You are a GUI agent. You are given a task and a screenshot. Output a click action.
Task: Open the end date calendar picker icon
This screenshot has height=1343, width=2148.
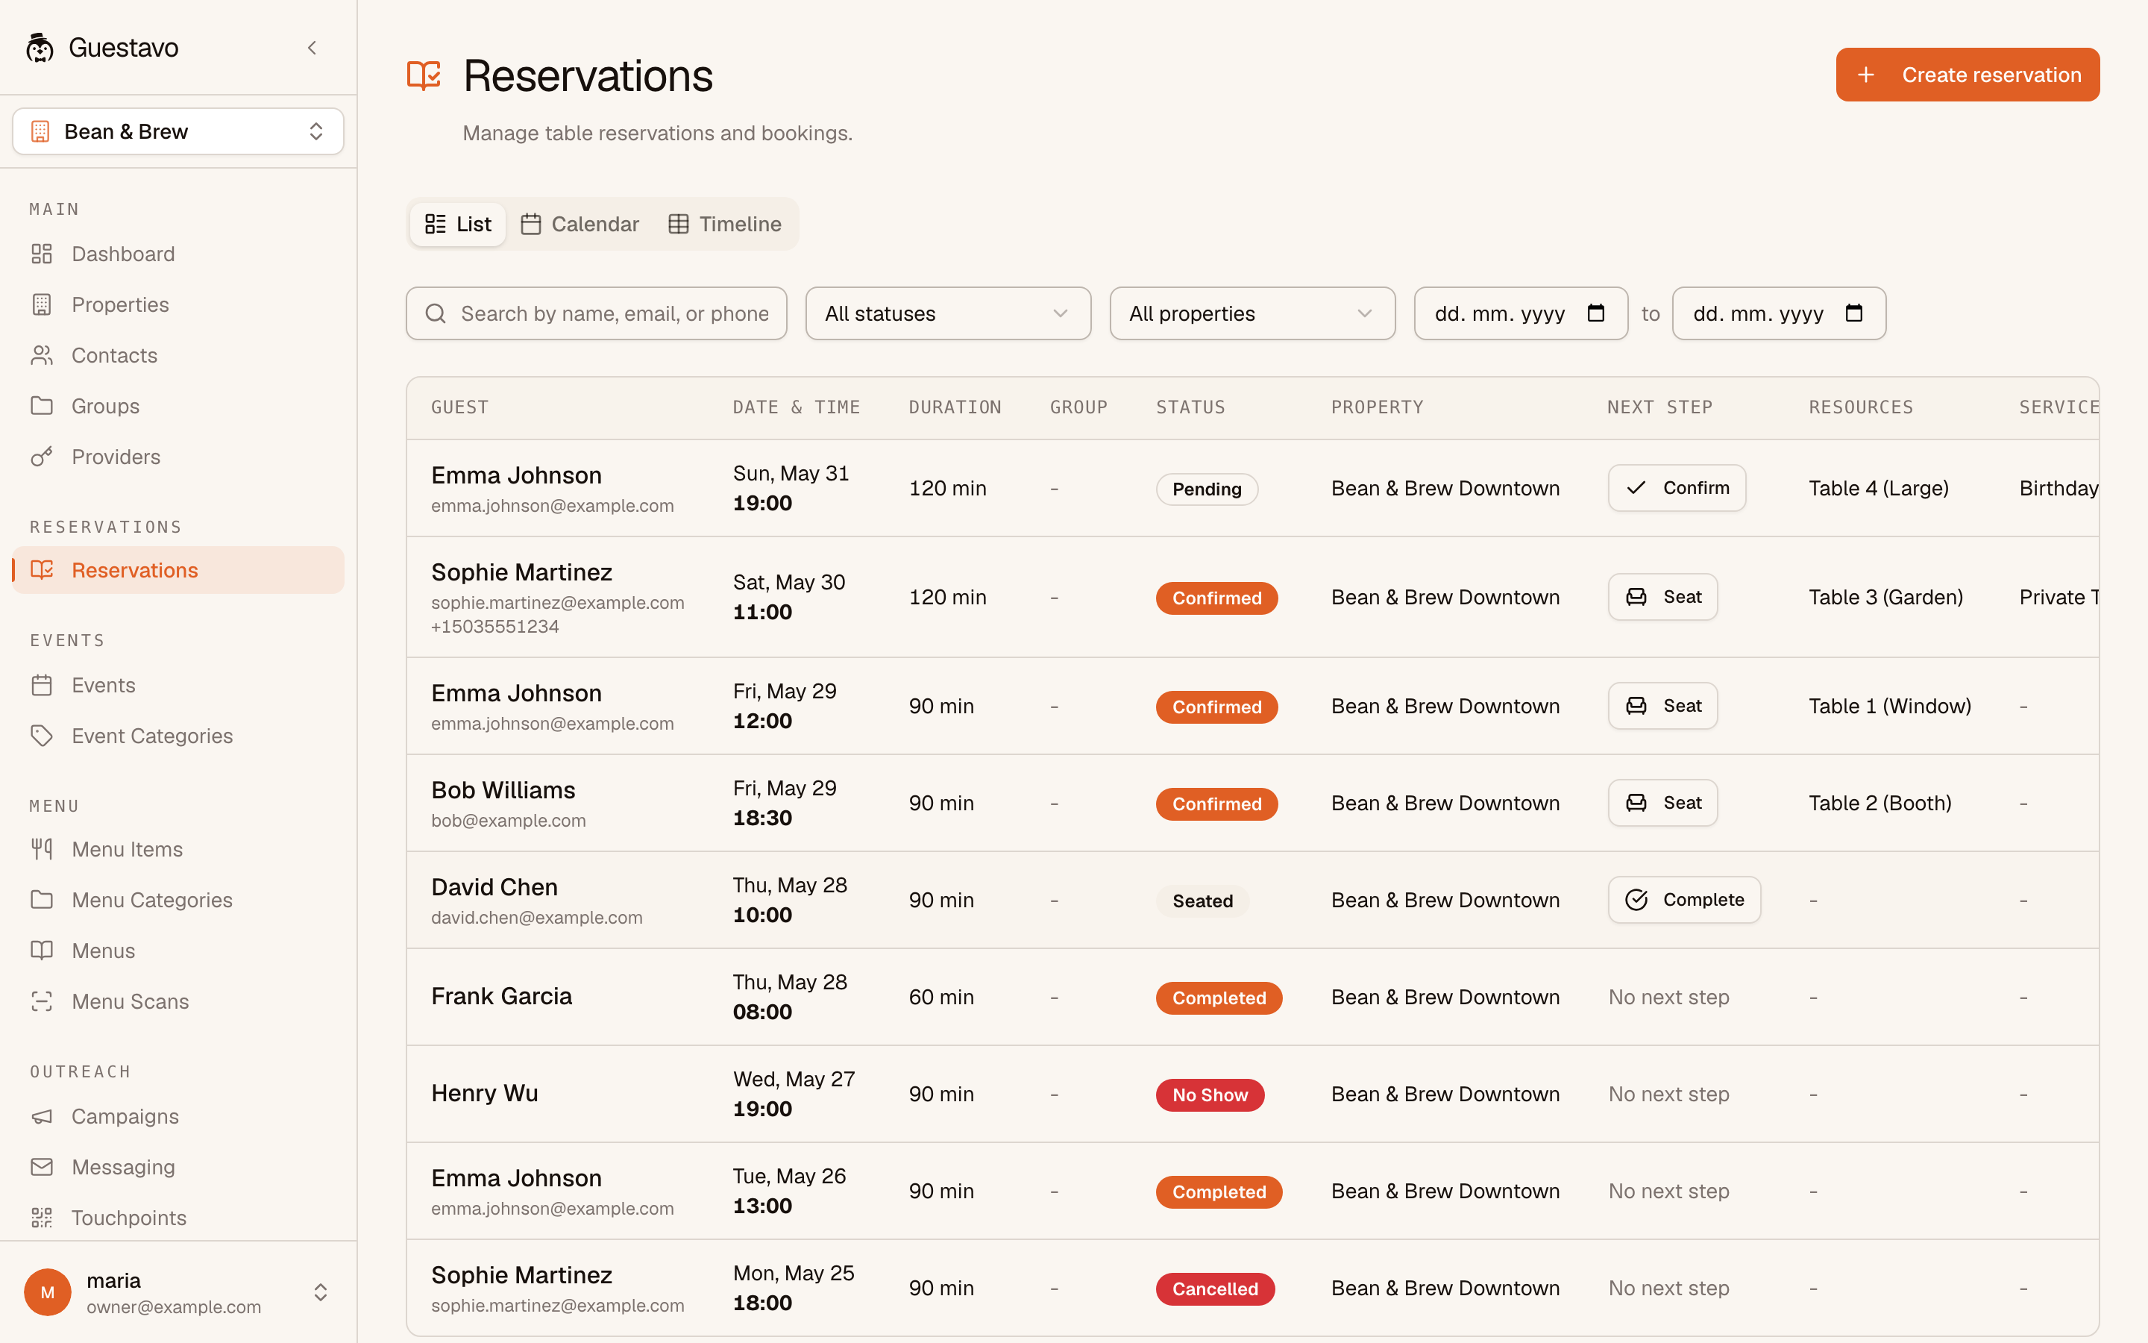pos(1853,313)
